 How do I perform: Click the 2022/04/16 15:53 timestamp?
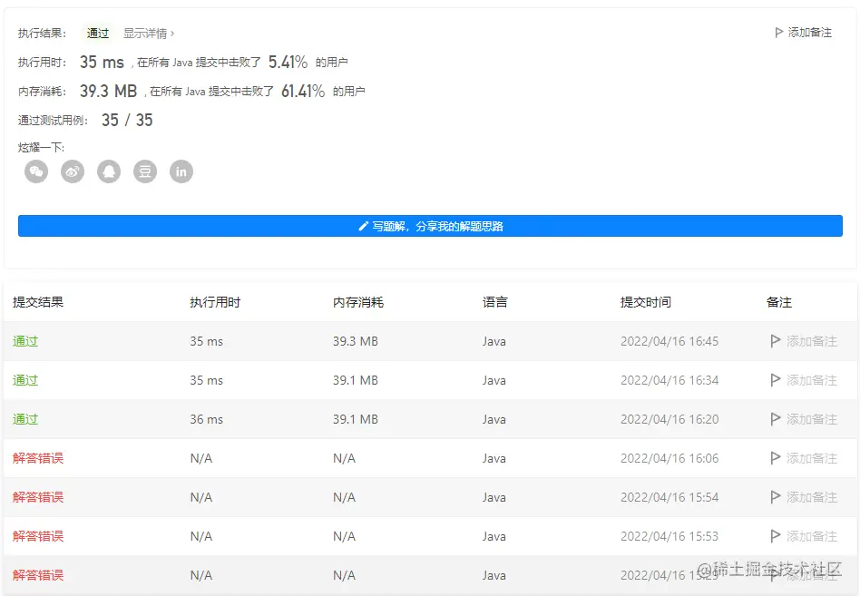click(x=669, y=536)
